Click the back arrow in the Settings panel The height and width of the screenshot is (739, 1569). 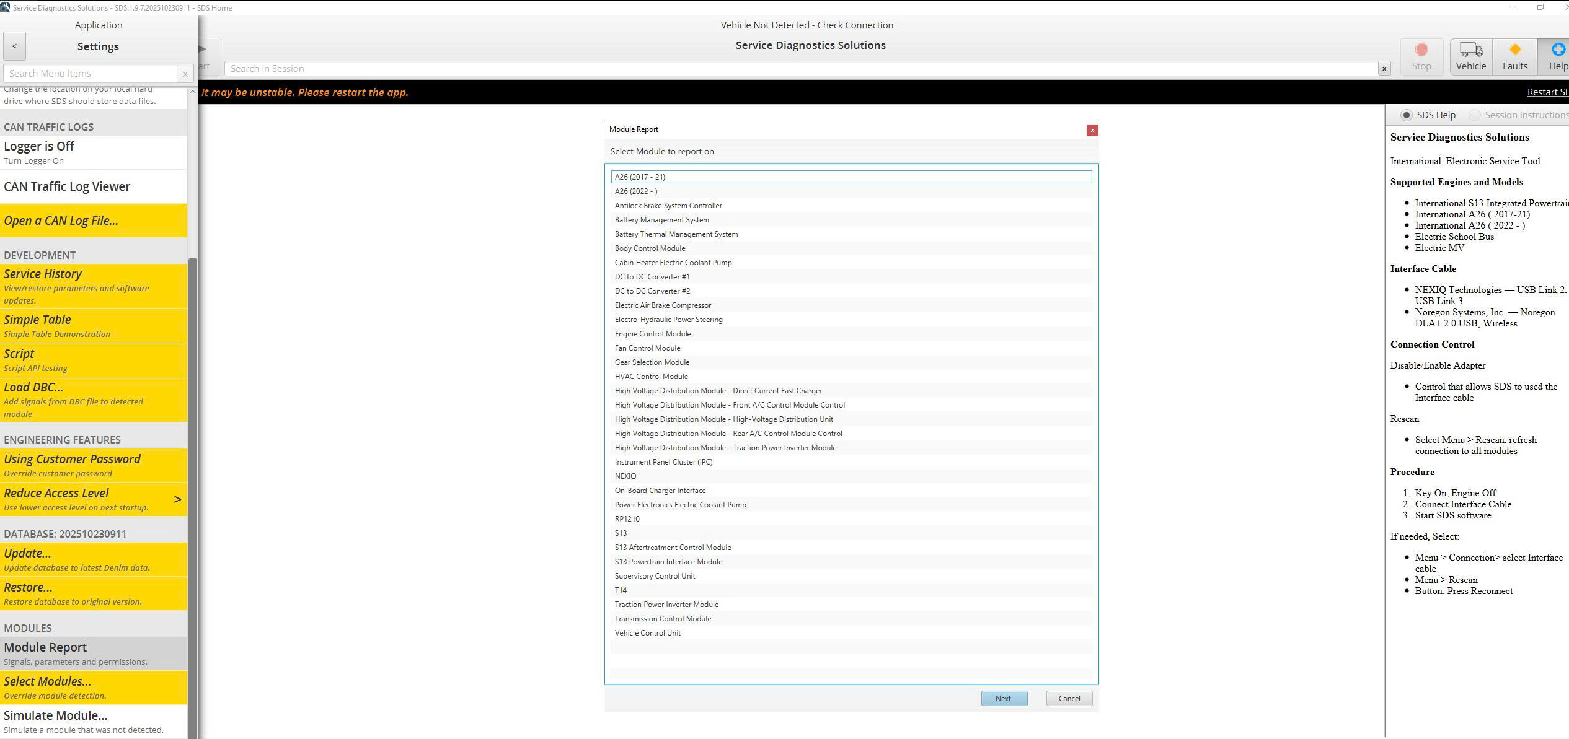click(x=14, y=46)
